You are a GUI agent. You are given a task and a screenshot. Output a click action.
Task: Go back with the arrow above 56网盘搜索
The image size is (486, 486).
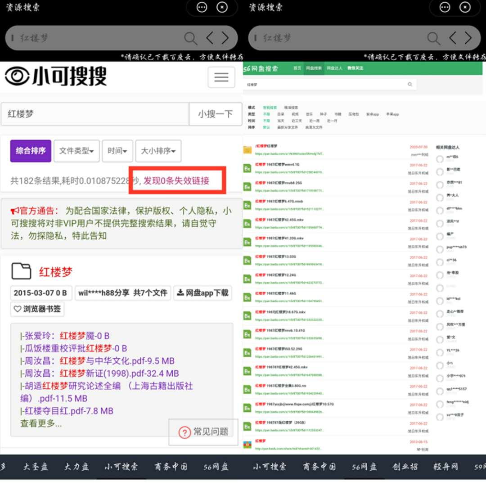pyautogui.click(x=453, y=38)
